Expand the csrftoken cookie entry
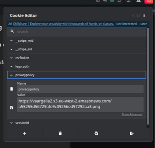This screenshot has height=148, width=155. tap(77, 58)
